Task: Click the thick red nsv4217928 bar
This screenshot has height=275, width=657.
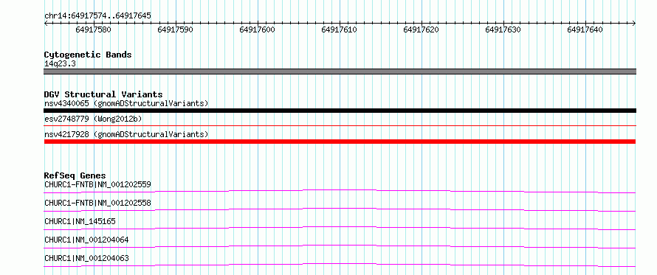Action: pyautogui.click(x=340, y=142)
